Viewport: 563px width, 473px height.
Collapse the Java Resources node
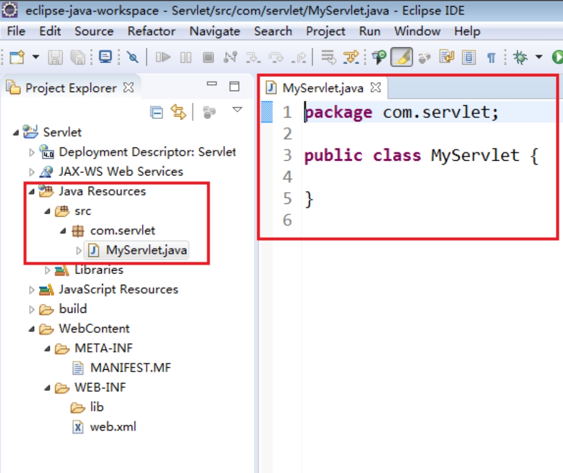click(x=32, y=192)
